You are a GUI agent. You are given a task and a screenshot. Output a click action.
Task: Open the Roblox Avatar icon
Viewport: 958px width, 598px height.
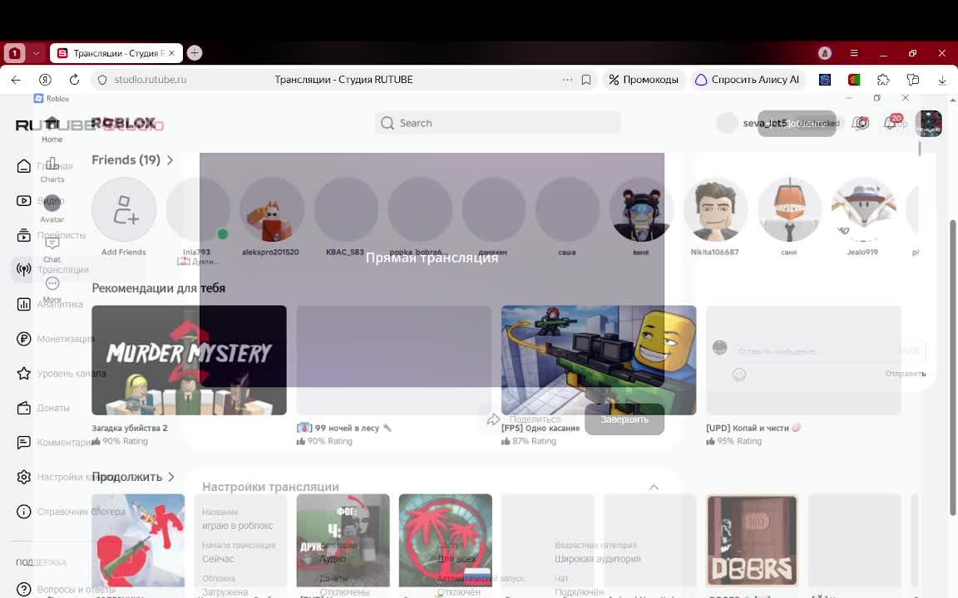(52, 203)
